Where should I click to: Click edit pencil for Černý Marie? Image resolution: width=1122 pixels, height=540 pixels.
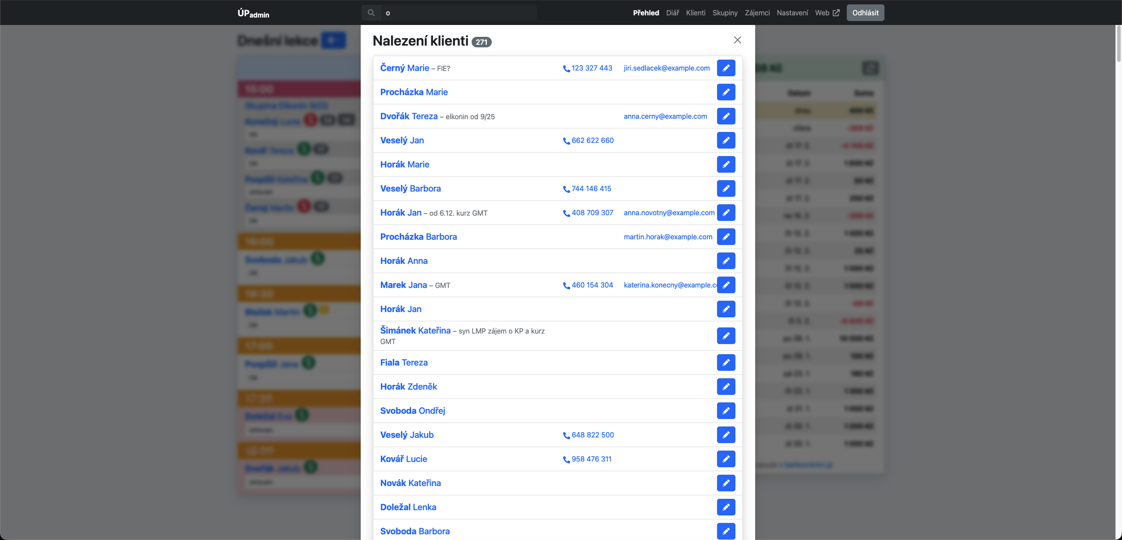pos(726,68)
